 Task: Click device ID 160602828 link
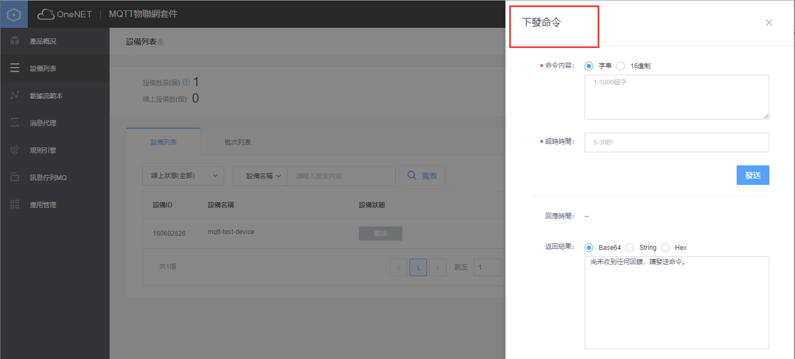169,233
